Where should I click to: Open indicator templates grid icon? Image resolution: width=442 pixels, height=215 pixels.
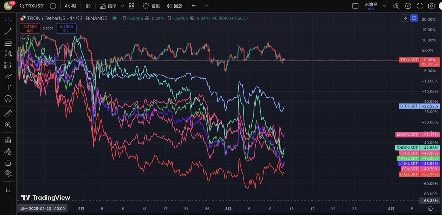tap(131, 6)
